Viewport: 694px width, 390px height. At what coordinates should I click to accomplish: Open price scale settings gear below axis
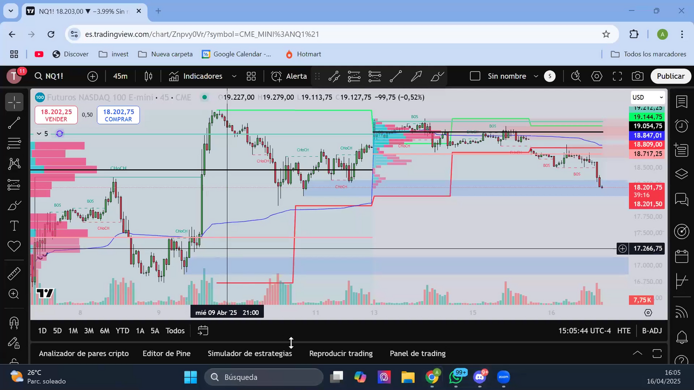(648, 313)
